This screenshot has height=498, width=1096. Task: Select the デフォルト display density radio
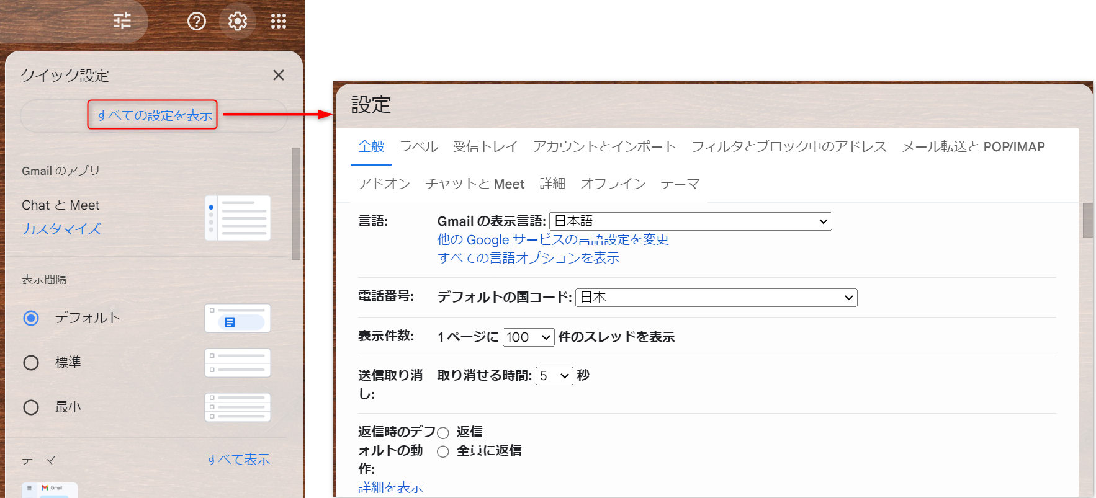click(31, 318)
